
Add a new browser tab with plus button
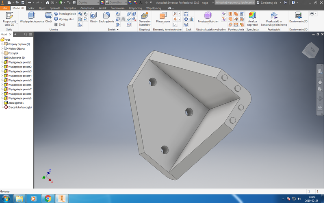pos(15,34)
